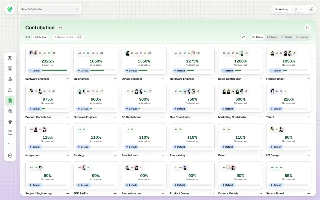Open ML Engineer card options menu
Viewport: 320px width, 200px height.
pyautogui.click(x=115, y=79)
